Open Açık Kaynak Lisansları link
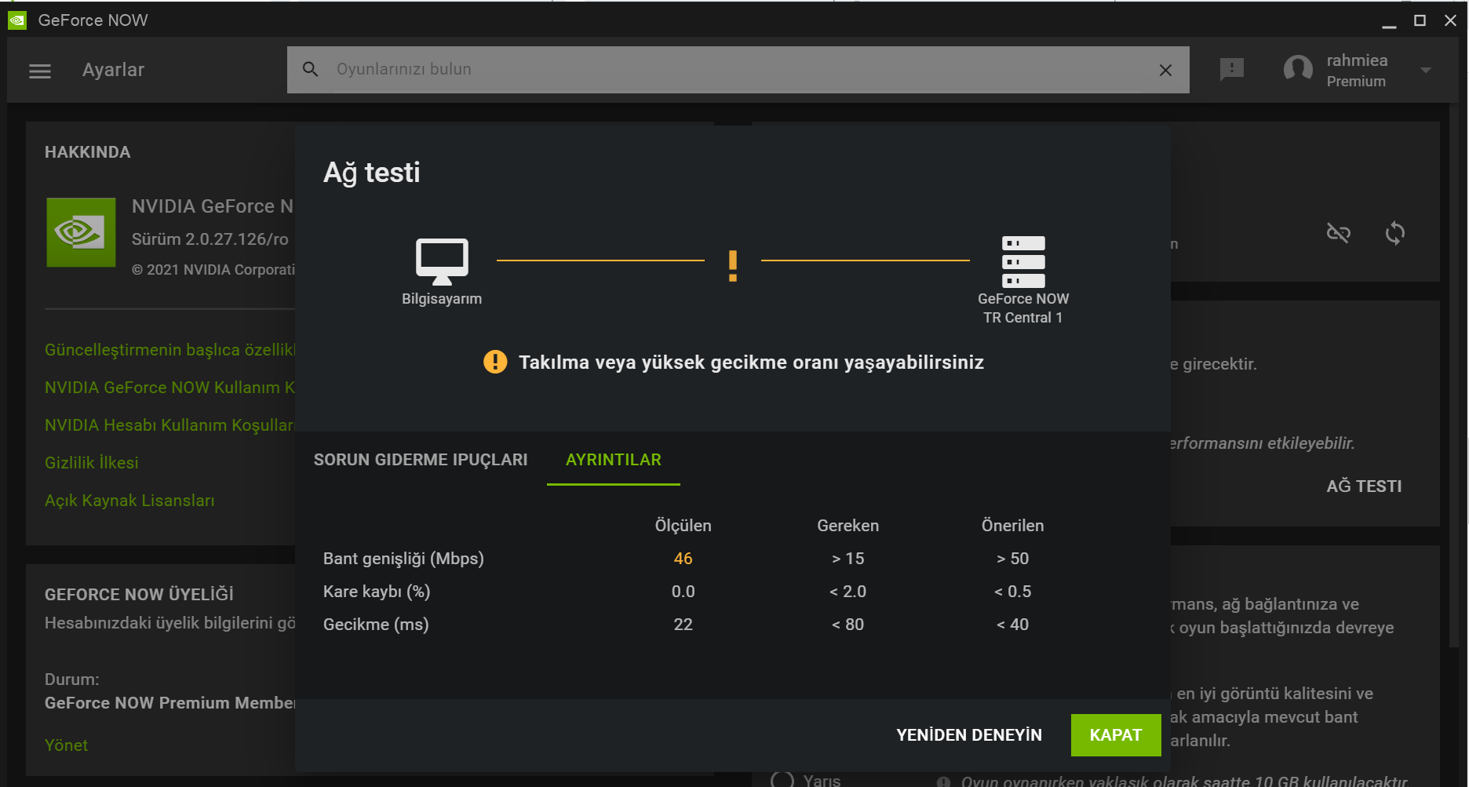Image resolution: width=1469 pixels, height=787 pixels. (x=129, y=501)
